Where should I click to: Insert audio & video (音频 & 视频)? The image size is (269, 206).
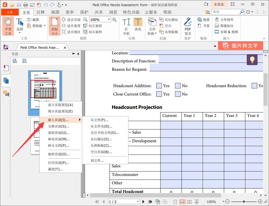pos(226,32)
